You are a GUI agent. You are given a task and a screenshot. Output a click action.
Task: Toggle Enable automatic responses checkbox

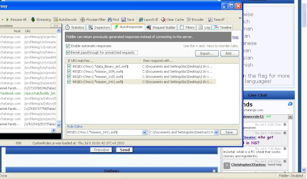[x=68, y=46]
